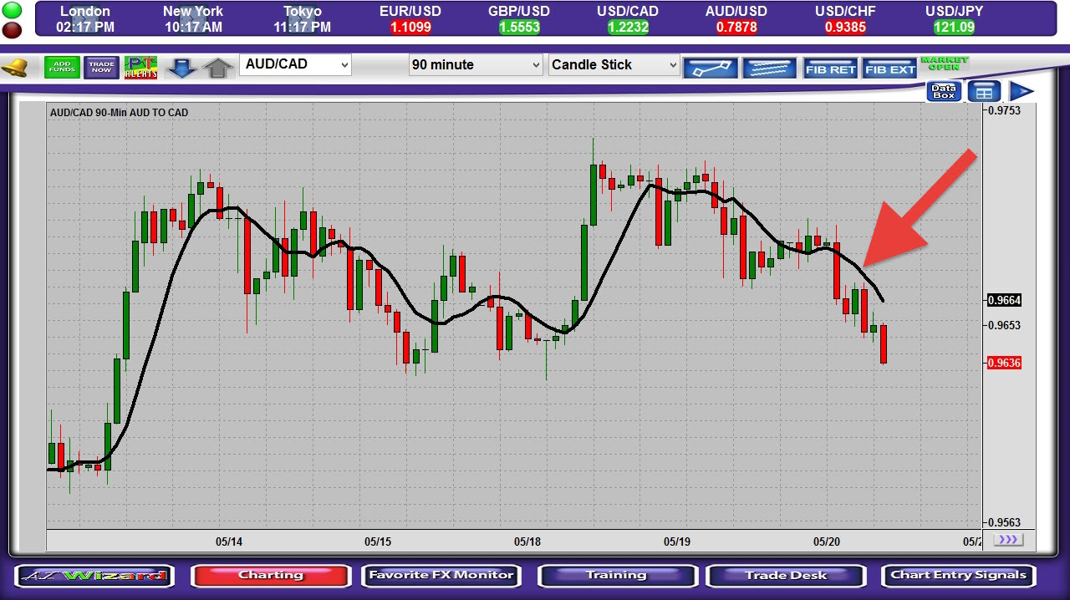Viewport: 1070px width, 600px height.
Task: Open the Add Funds icon
Action: [62, 67]
